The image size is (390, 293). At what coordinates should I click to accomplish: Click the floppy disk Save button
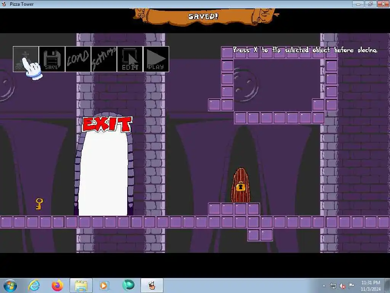(52, 59)
